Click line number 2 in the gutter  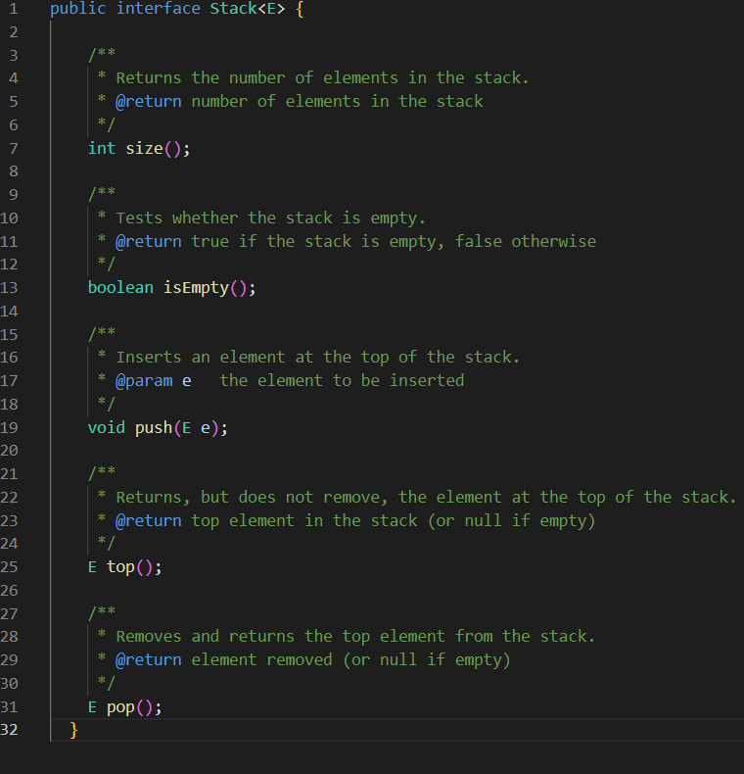point(14,32)
